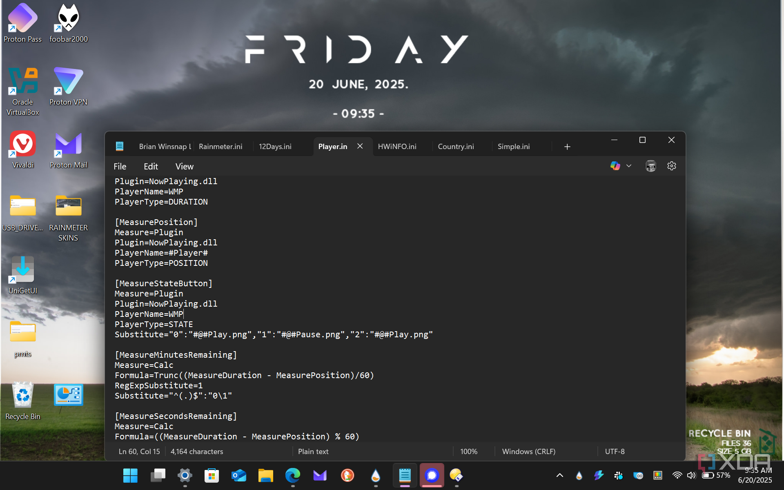Viewport: 784px width, 490px height.
Task: Select the Proton Mail desktop shortcut
Action: (x=69, y=149)
